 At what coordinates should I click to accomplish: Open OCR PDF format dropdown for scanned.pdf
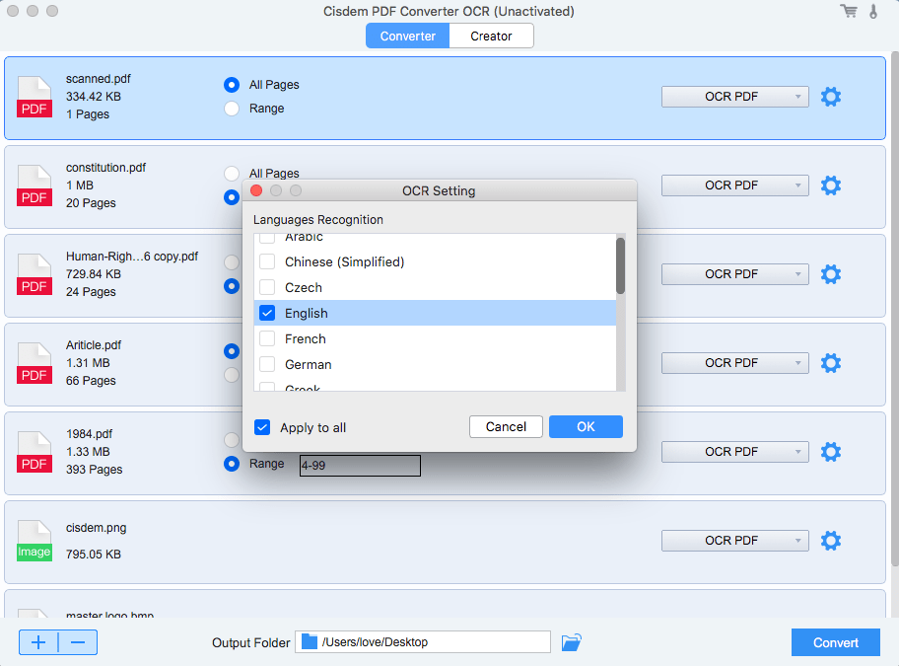[x=735, y=97]
